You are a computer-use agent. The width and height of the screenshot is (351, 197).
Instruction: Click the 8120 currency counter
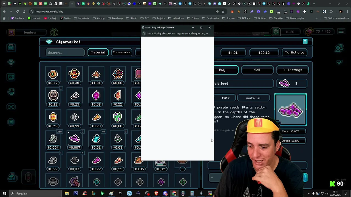pyautogui.click(x=290, y=32)
